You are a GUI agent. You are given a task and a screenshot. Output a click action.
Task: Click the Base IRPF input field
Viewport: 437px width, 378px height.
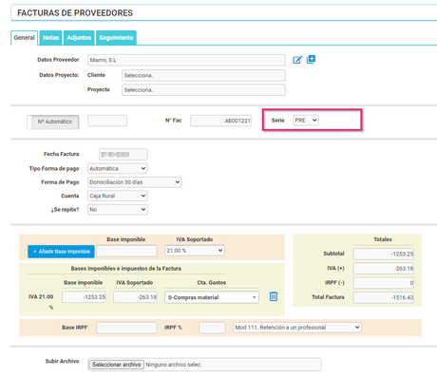pyautogui.click(x=126, y=328)
